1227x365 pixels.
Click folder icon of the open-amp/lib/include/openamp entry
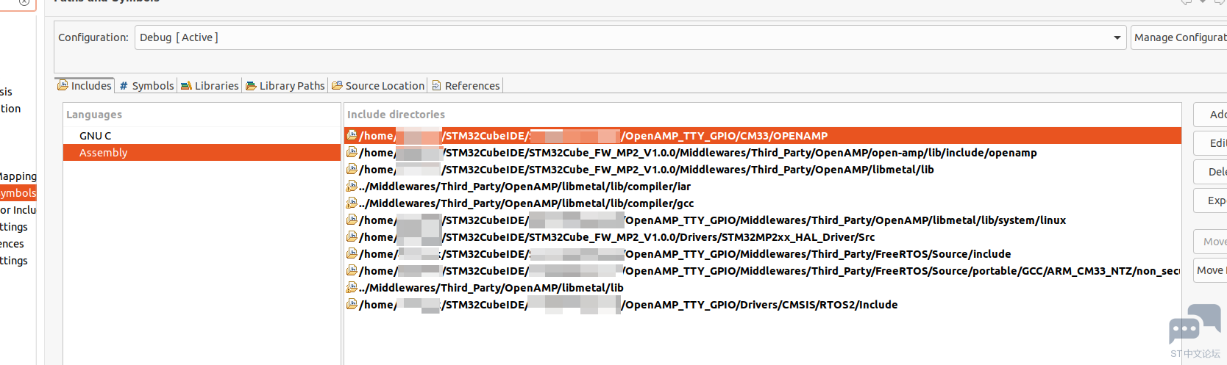coord(352,152)
